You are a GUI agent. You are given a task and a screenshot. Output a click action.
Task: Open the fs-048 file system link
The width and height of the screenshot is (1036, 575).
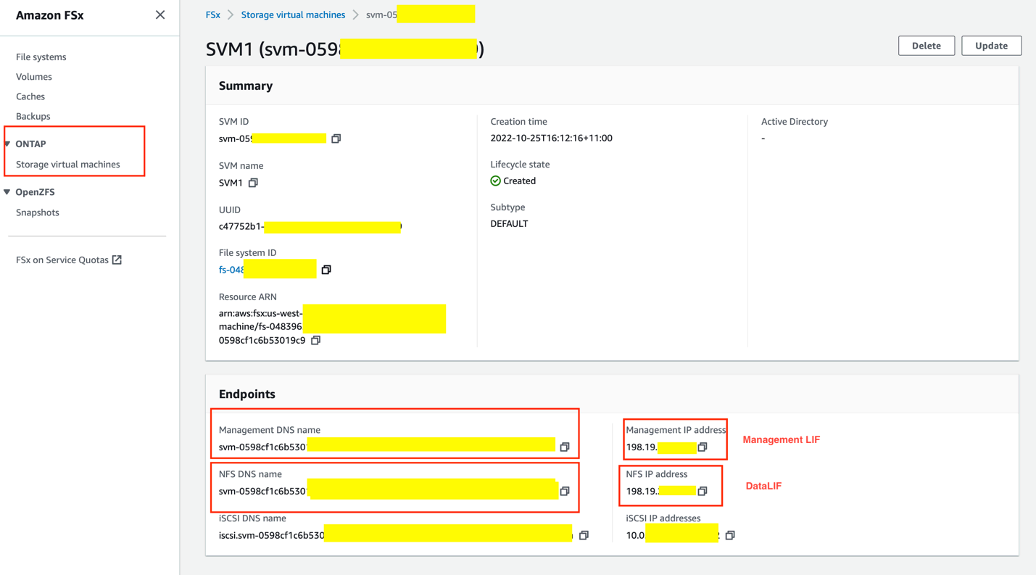coord(231,270)
